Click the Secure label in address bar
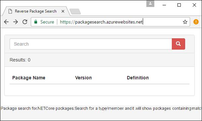Viewport: 202px width, 121px height. point(47,22)
